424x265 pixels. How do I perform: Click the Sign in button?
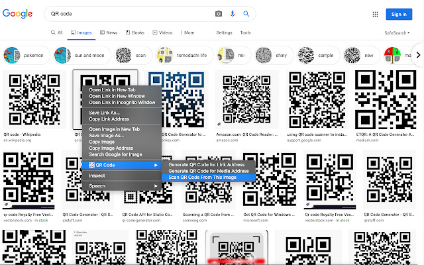(399, 15)
